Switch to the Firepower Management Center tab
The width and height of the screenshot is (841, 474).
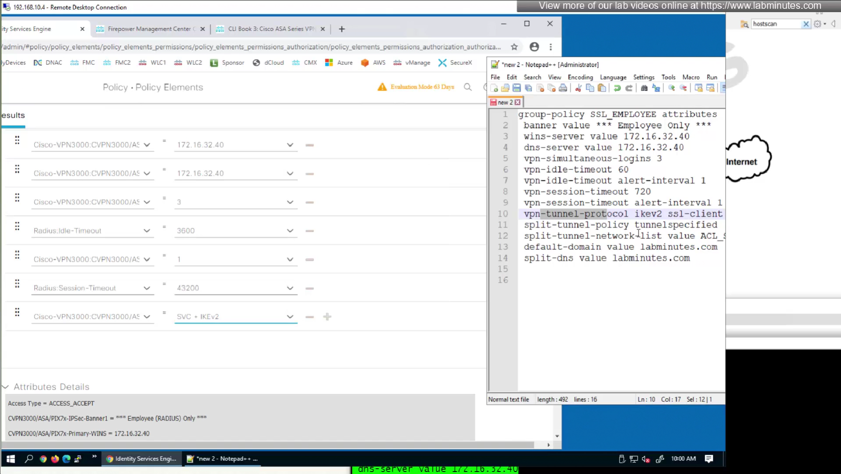pos(149,29)
